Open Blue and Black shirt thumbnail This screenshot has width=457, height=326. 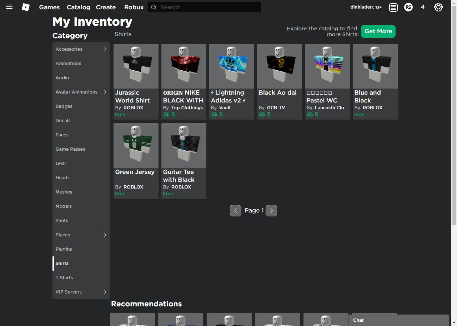[375, 66]
